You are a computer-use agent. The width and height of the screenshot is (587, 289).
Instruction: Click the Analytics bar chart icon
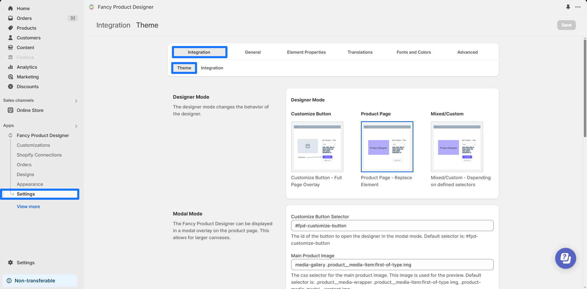coord(10,67)
